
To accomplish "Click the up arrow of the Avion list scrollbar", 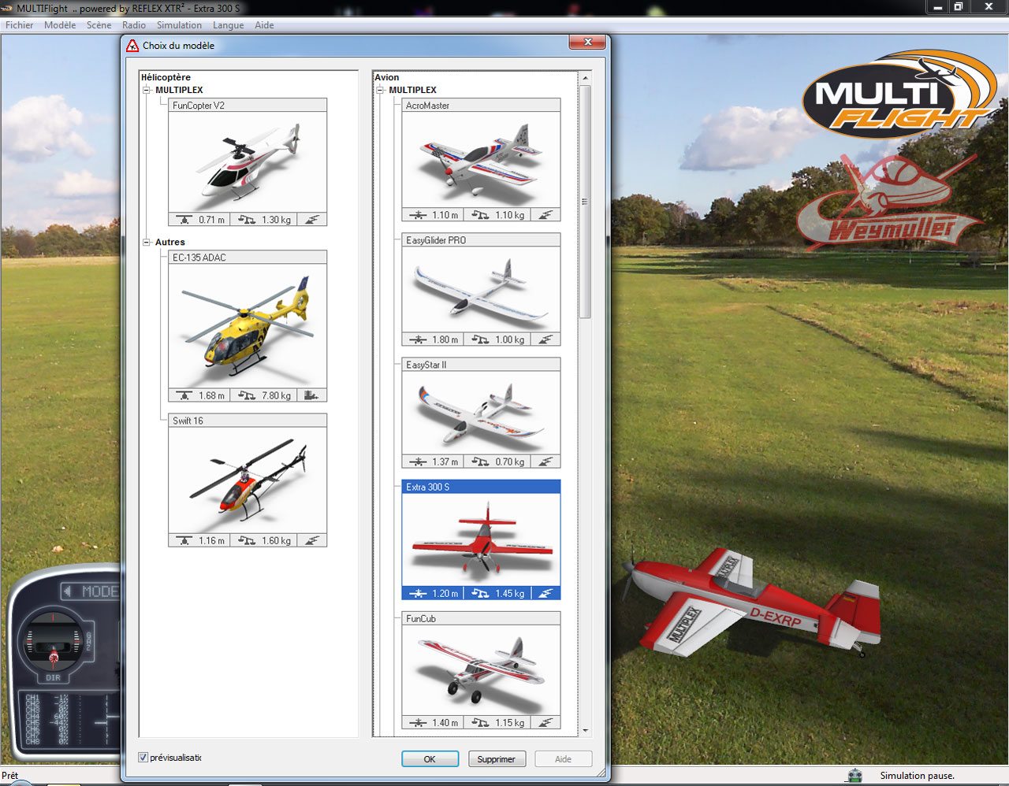I will 585,78.
